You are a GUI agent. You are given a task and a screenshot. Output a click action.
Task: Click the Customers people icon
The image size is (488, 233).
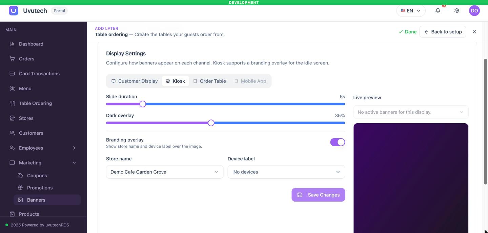(12, 133)
